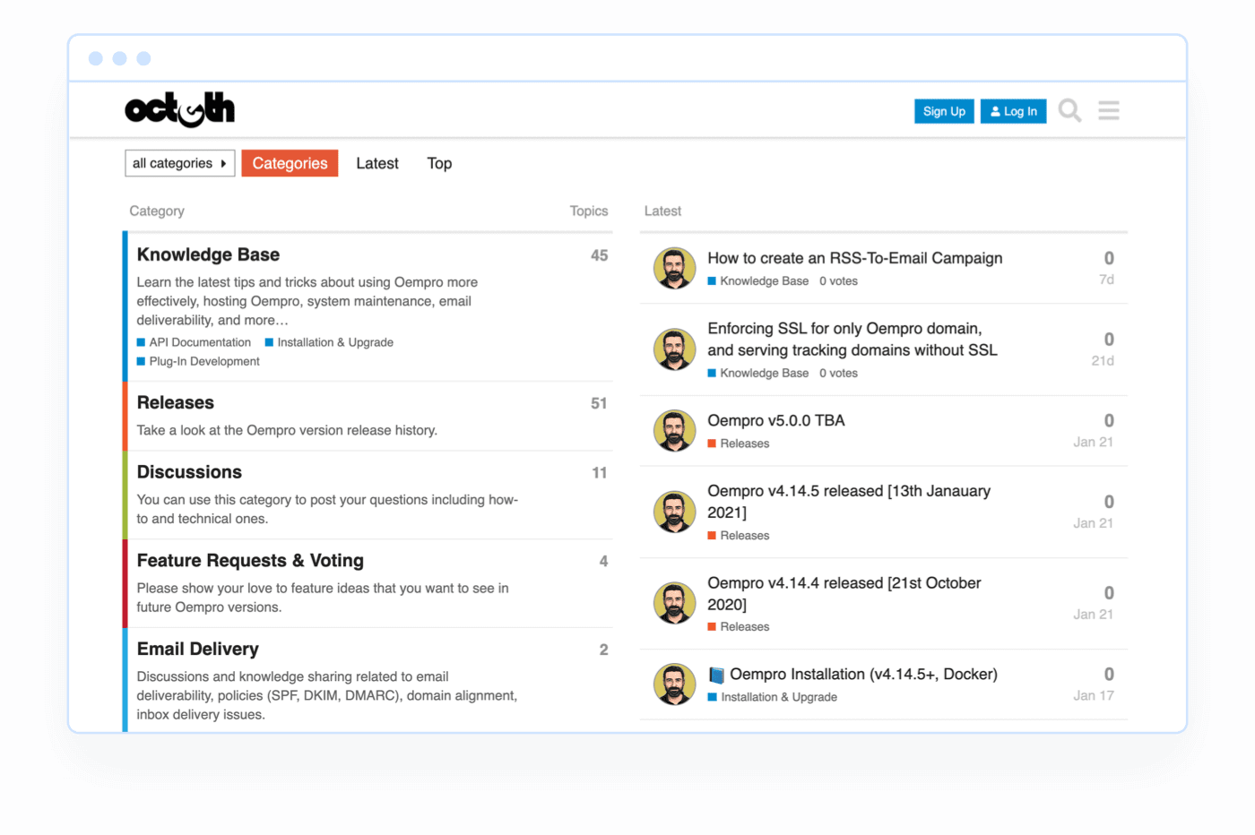This screenshot has width=1255, height=835.
Task: Open 'Oempro v4.14.4 released' topic
Action: tap(844, 593)
